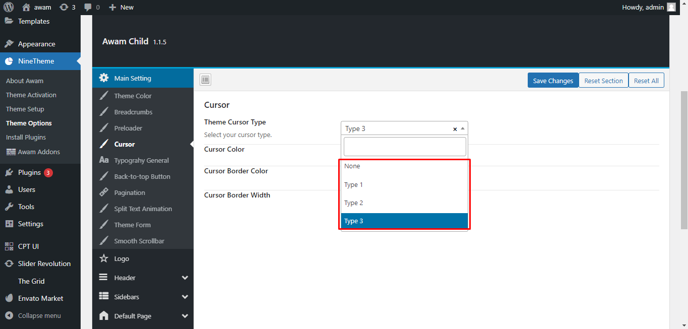This screenshot has width=688, height=329.
Task: Click Save Changes button
Action: 553,81
